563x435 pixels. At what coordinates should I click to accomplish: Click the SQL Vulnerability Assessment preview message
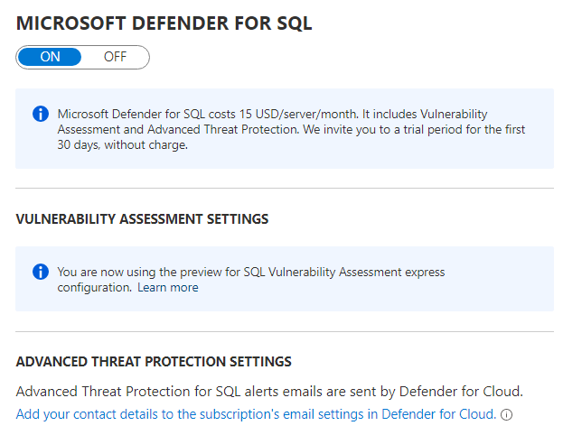pos(251,272)
